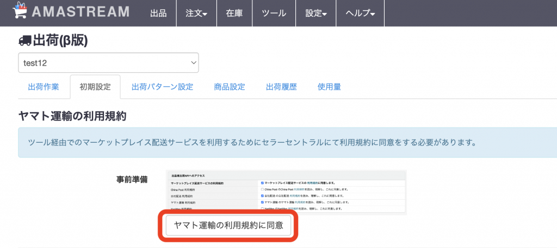Screen dimensions: 557x248
Task: Click the 事前準備 label
Action: [x=132, y=179]
